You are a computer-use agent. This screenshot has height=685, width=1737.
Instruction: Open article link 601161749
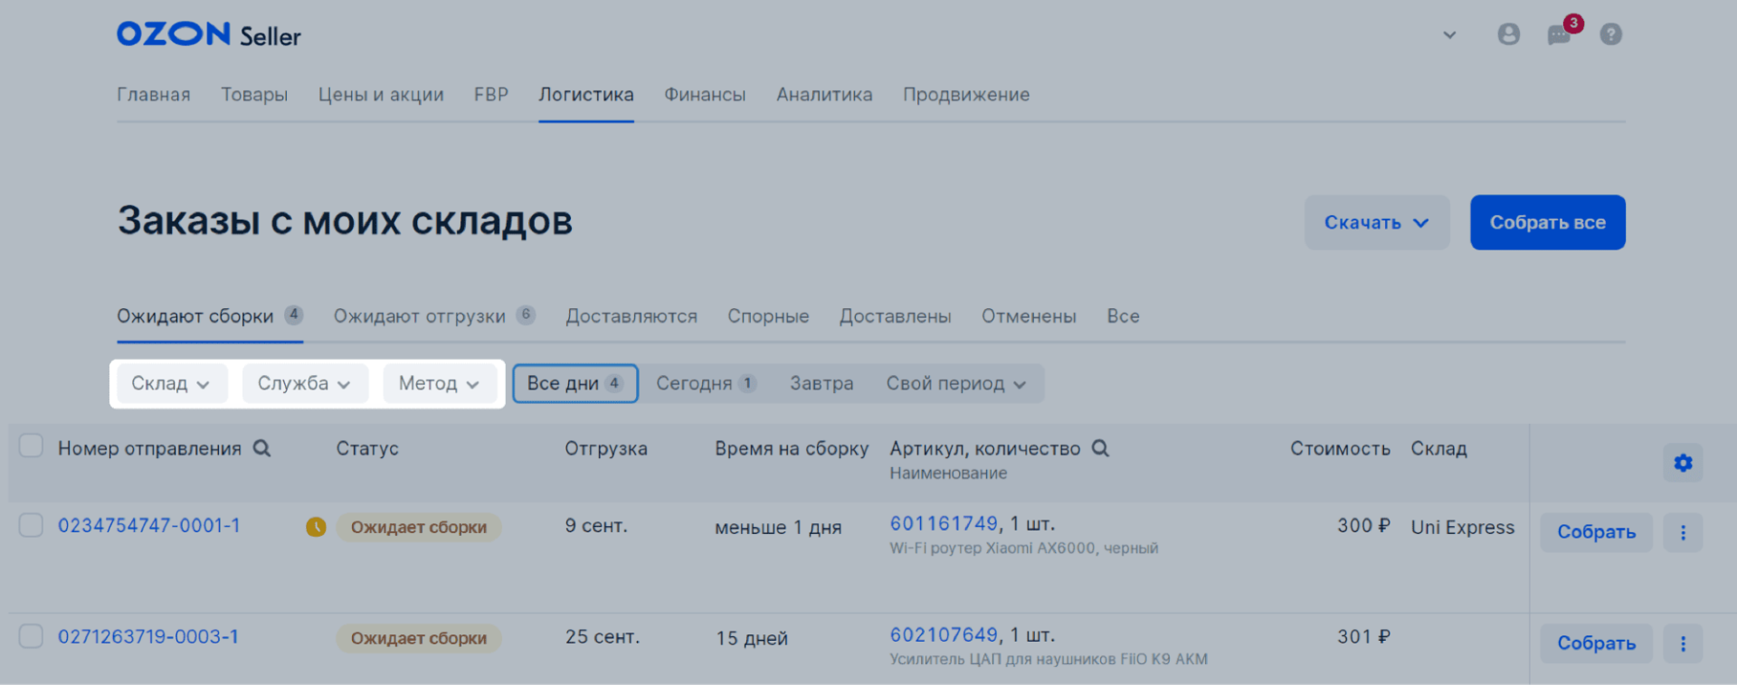944,524
